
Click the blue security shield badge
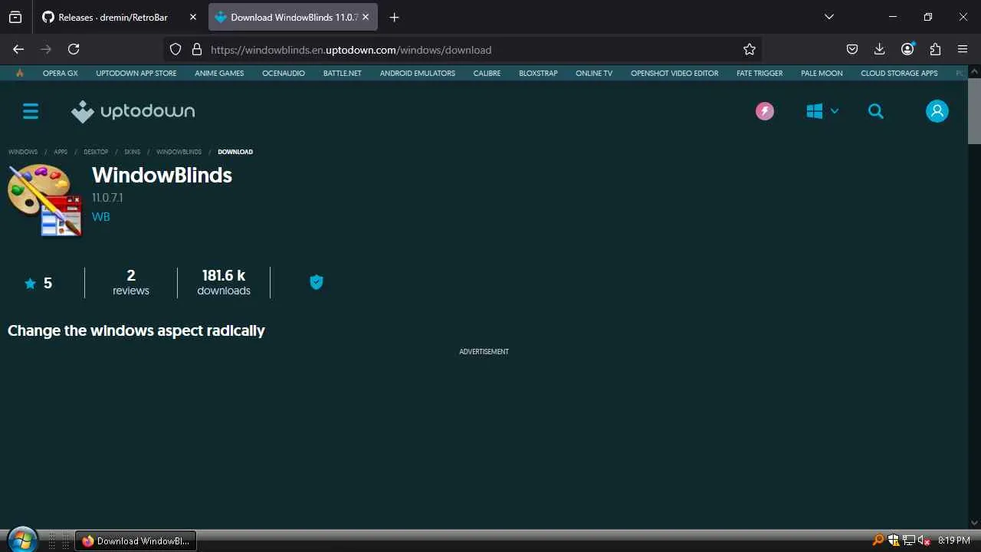317,282
